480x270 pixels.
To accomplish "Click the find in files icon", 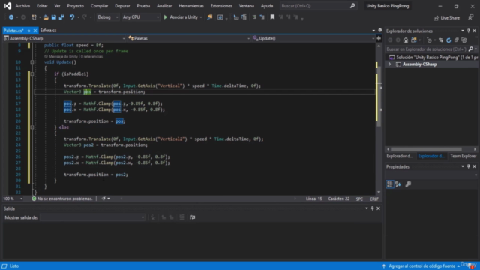I will (x=210, y=17).
